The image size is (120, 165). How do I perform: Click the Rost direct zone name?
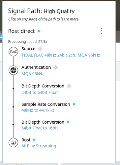(x=21, y=31)
